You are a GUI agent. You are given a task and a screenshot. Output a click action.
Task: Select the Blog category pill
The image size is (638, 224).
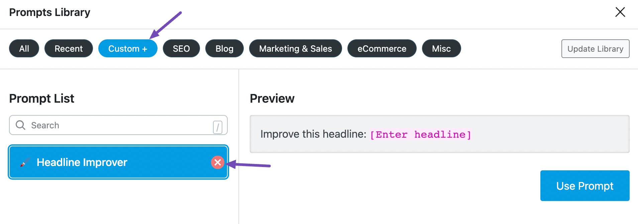tap(224, 48)
